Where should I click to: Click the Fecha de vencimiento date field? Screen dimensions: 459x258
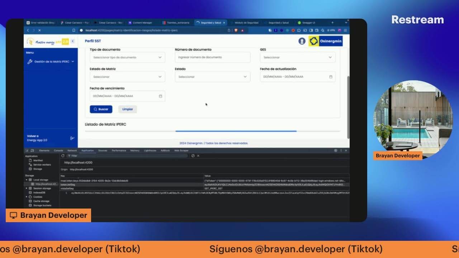pyautogui.click(x=127, y=96)
